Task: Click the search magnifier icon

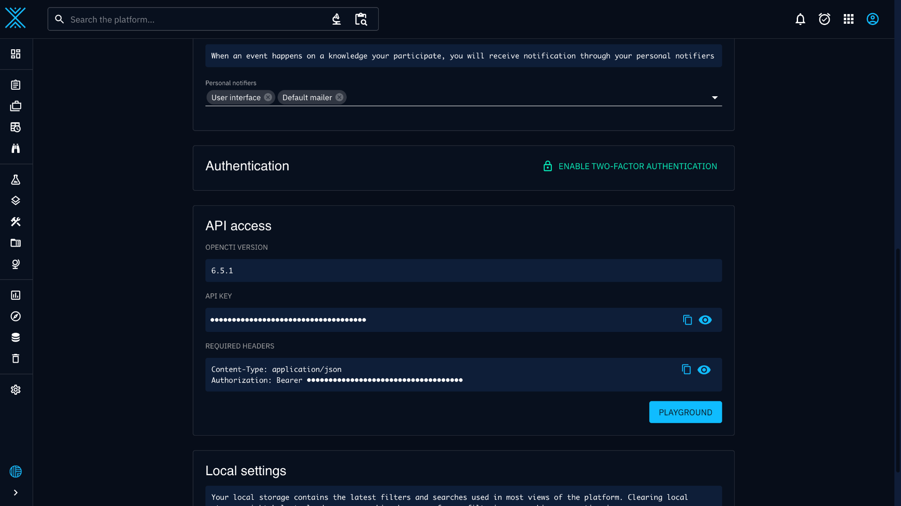Action: click(x=59, y=19)
